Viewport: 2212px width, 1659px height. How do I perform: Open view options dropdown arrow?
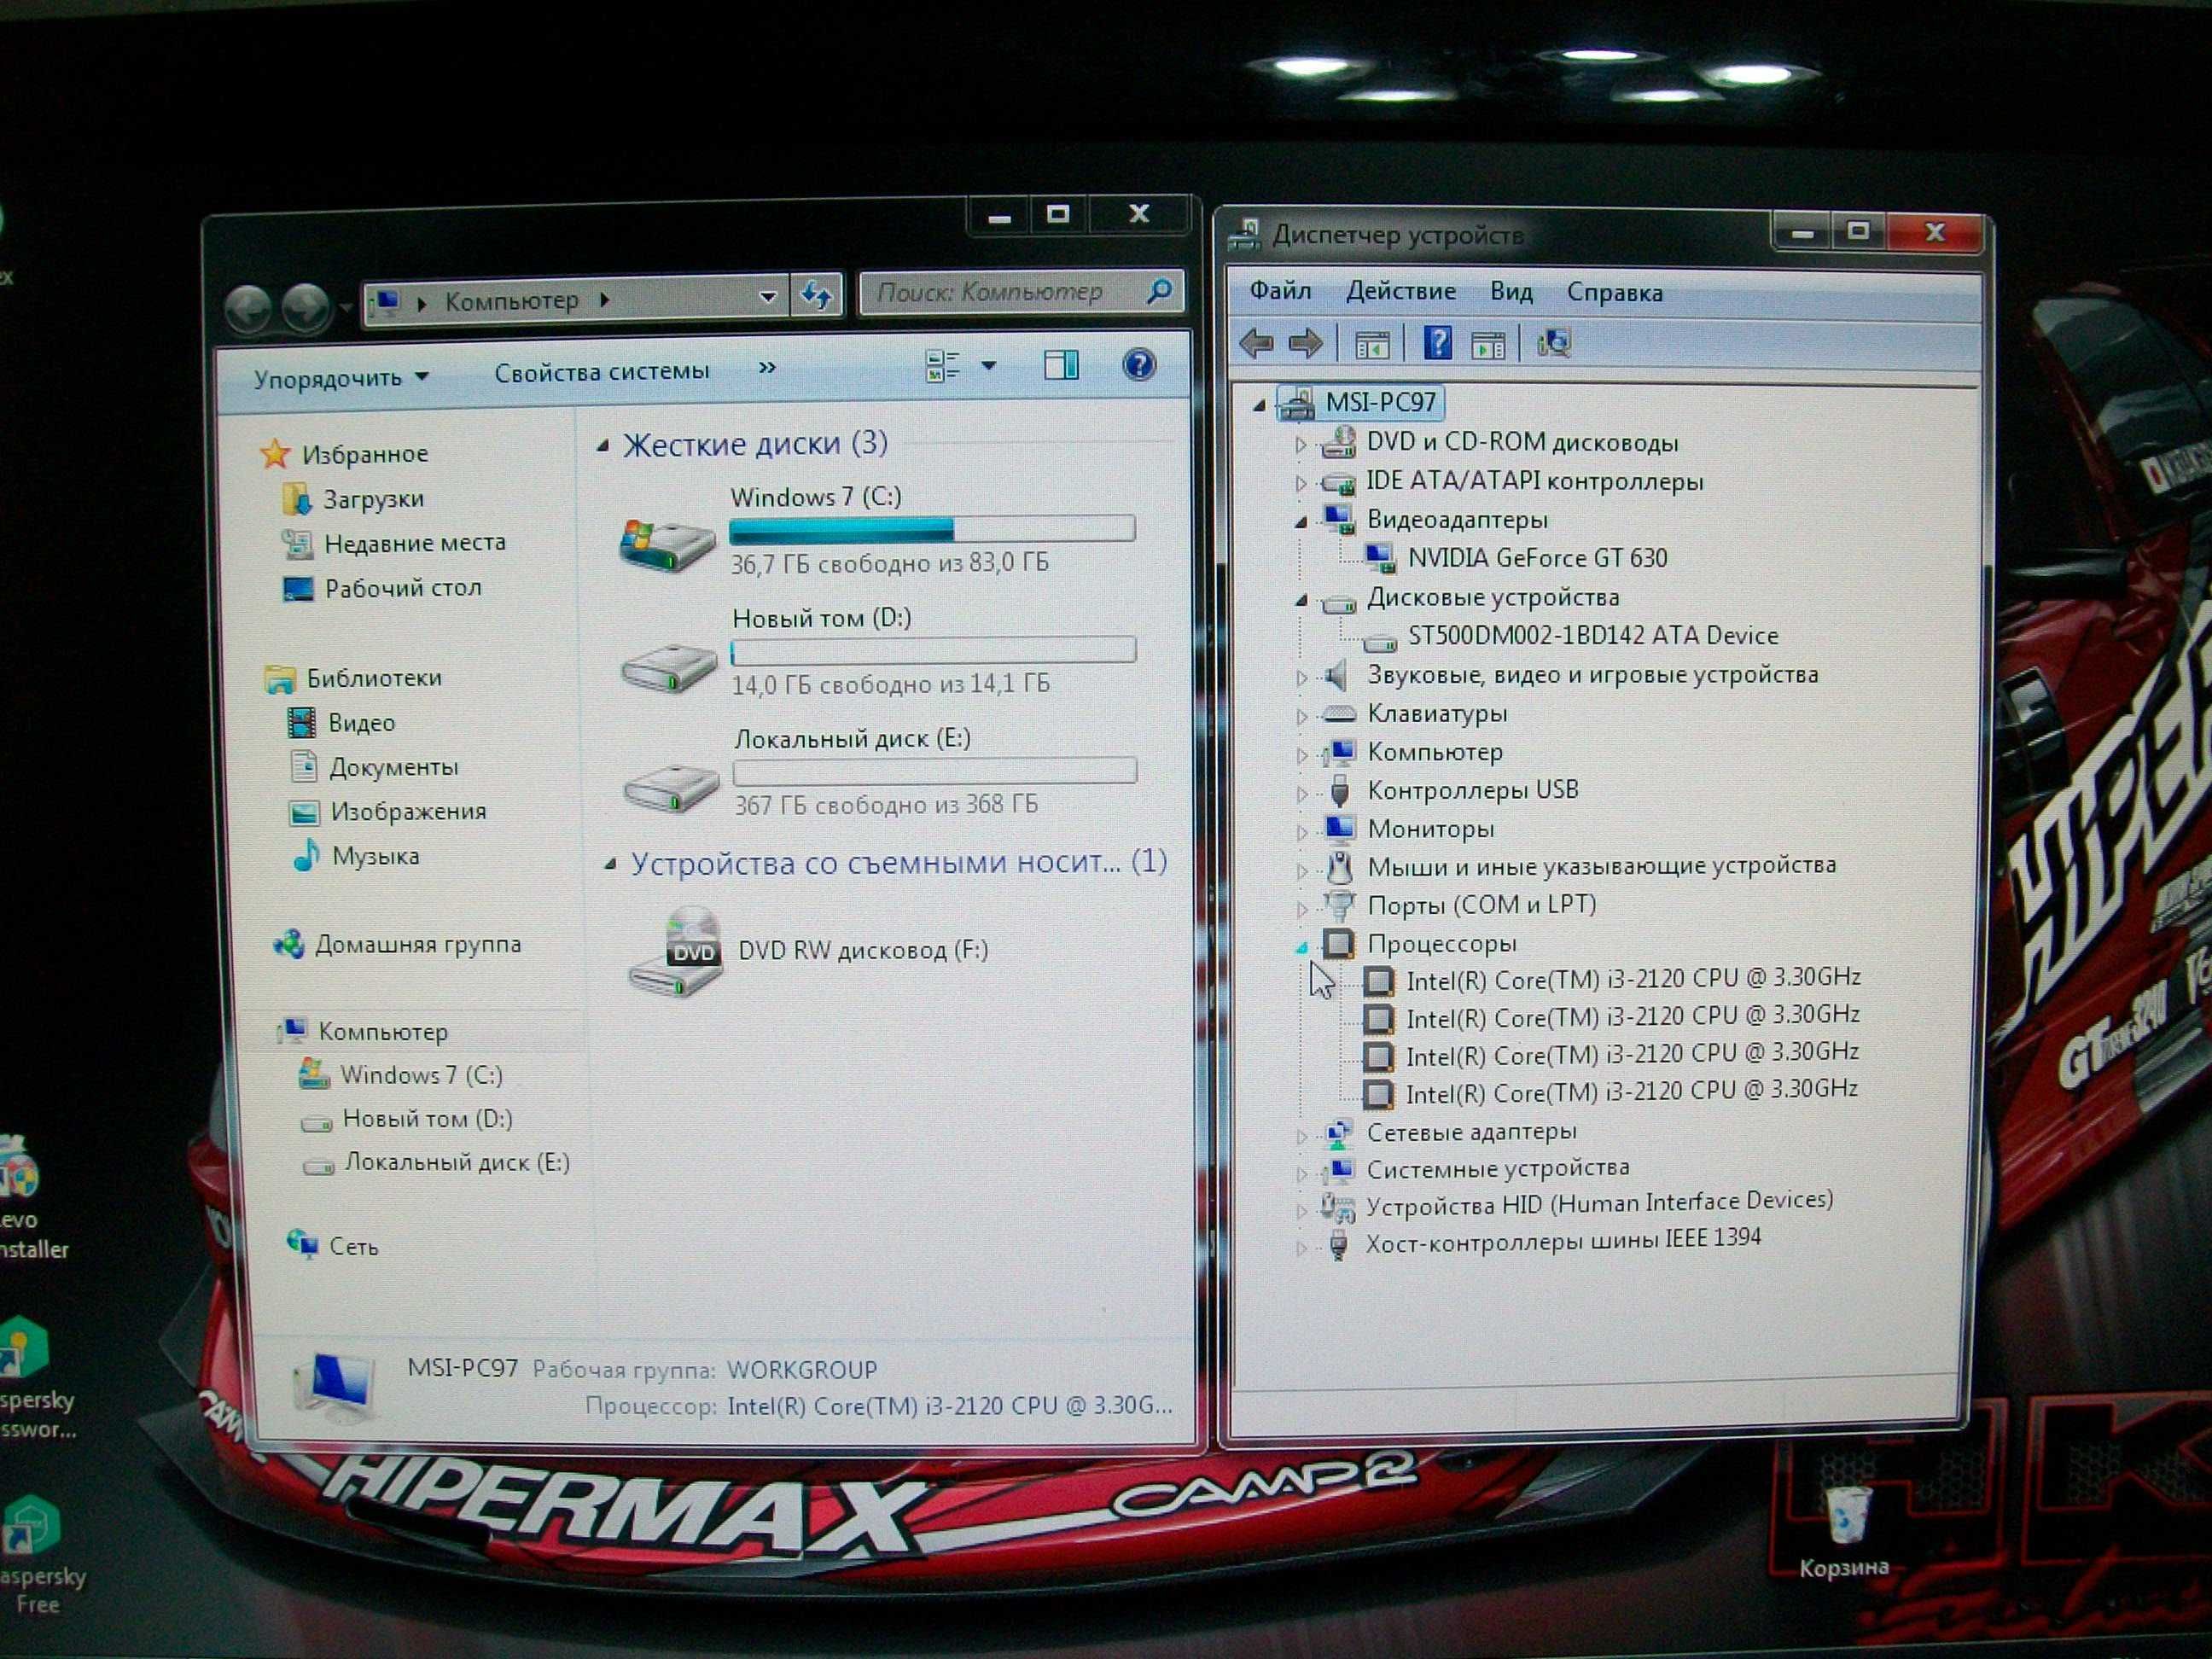click(x=988, y=365)
